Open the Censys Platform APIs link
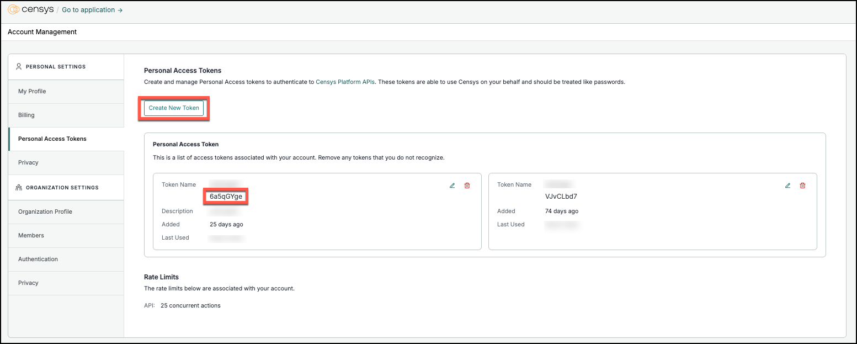Screen dimensions: 857x344 coord(345,82)
